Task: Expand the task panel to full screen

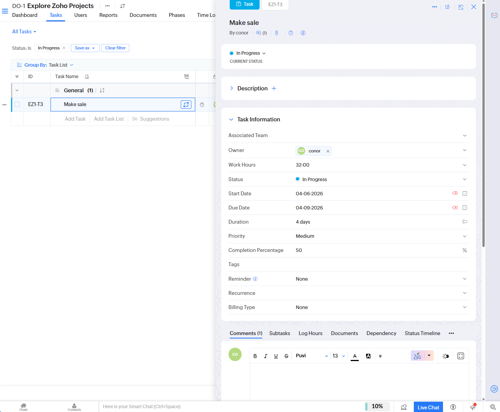Action: pyautogui.click(x=461, y=7)
